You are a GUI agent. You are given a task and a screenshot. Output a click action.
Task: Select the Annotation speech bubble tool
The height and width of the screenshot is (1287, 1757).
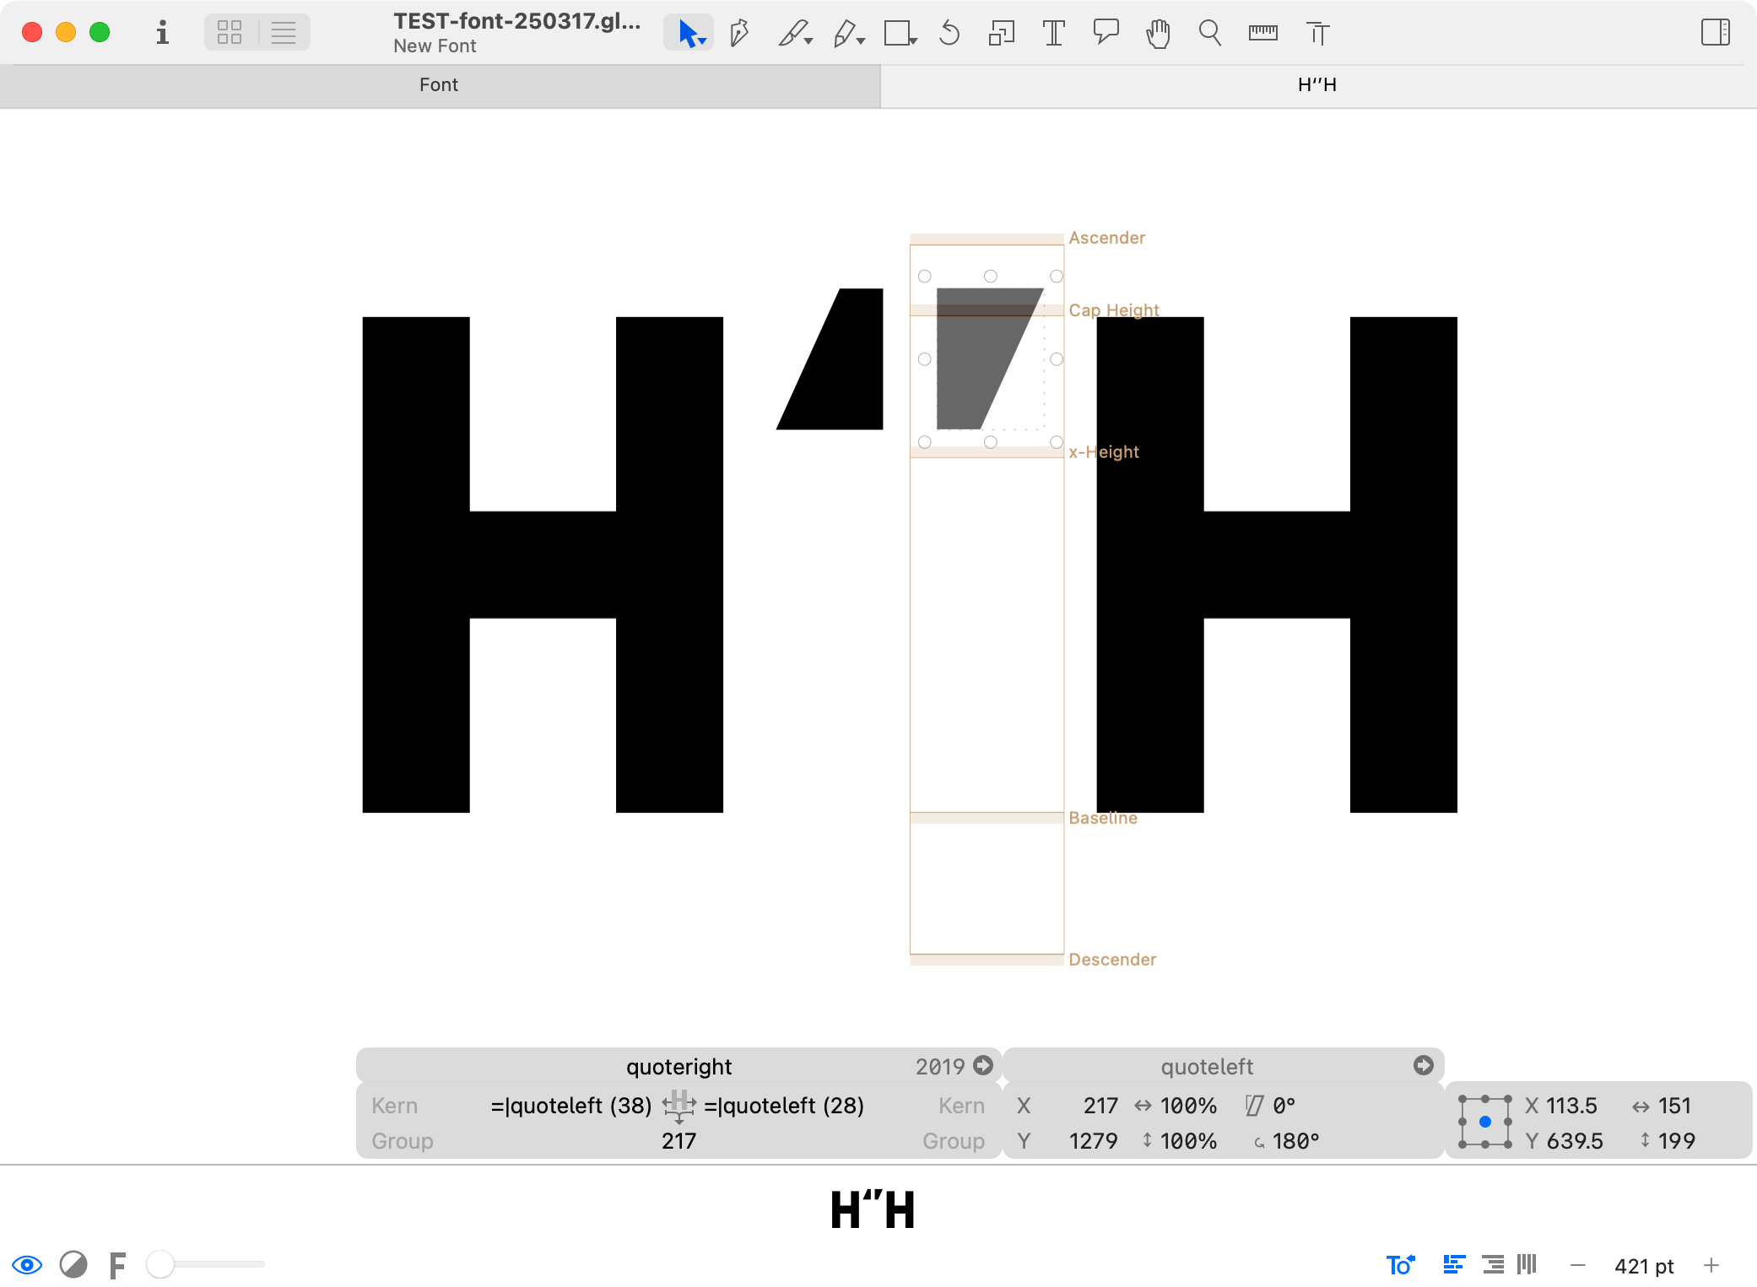tap(1106, 32)
